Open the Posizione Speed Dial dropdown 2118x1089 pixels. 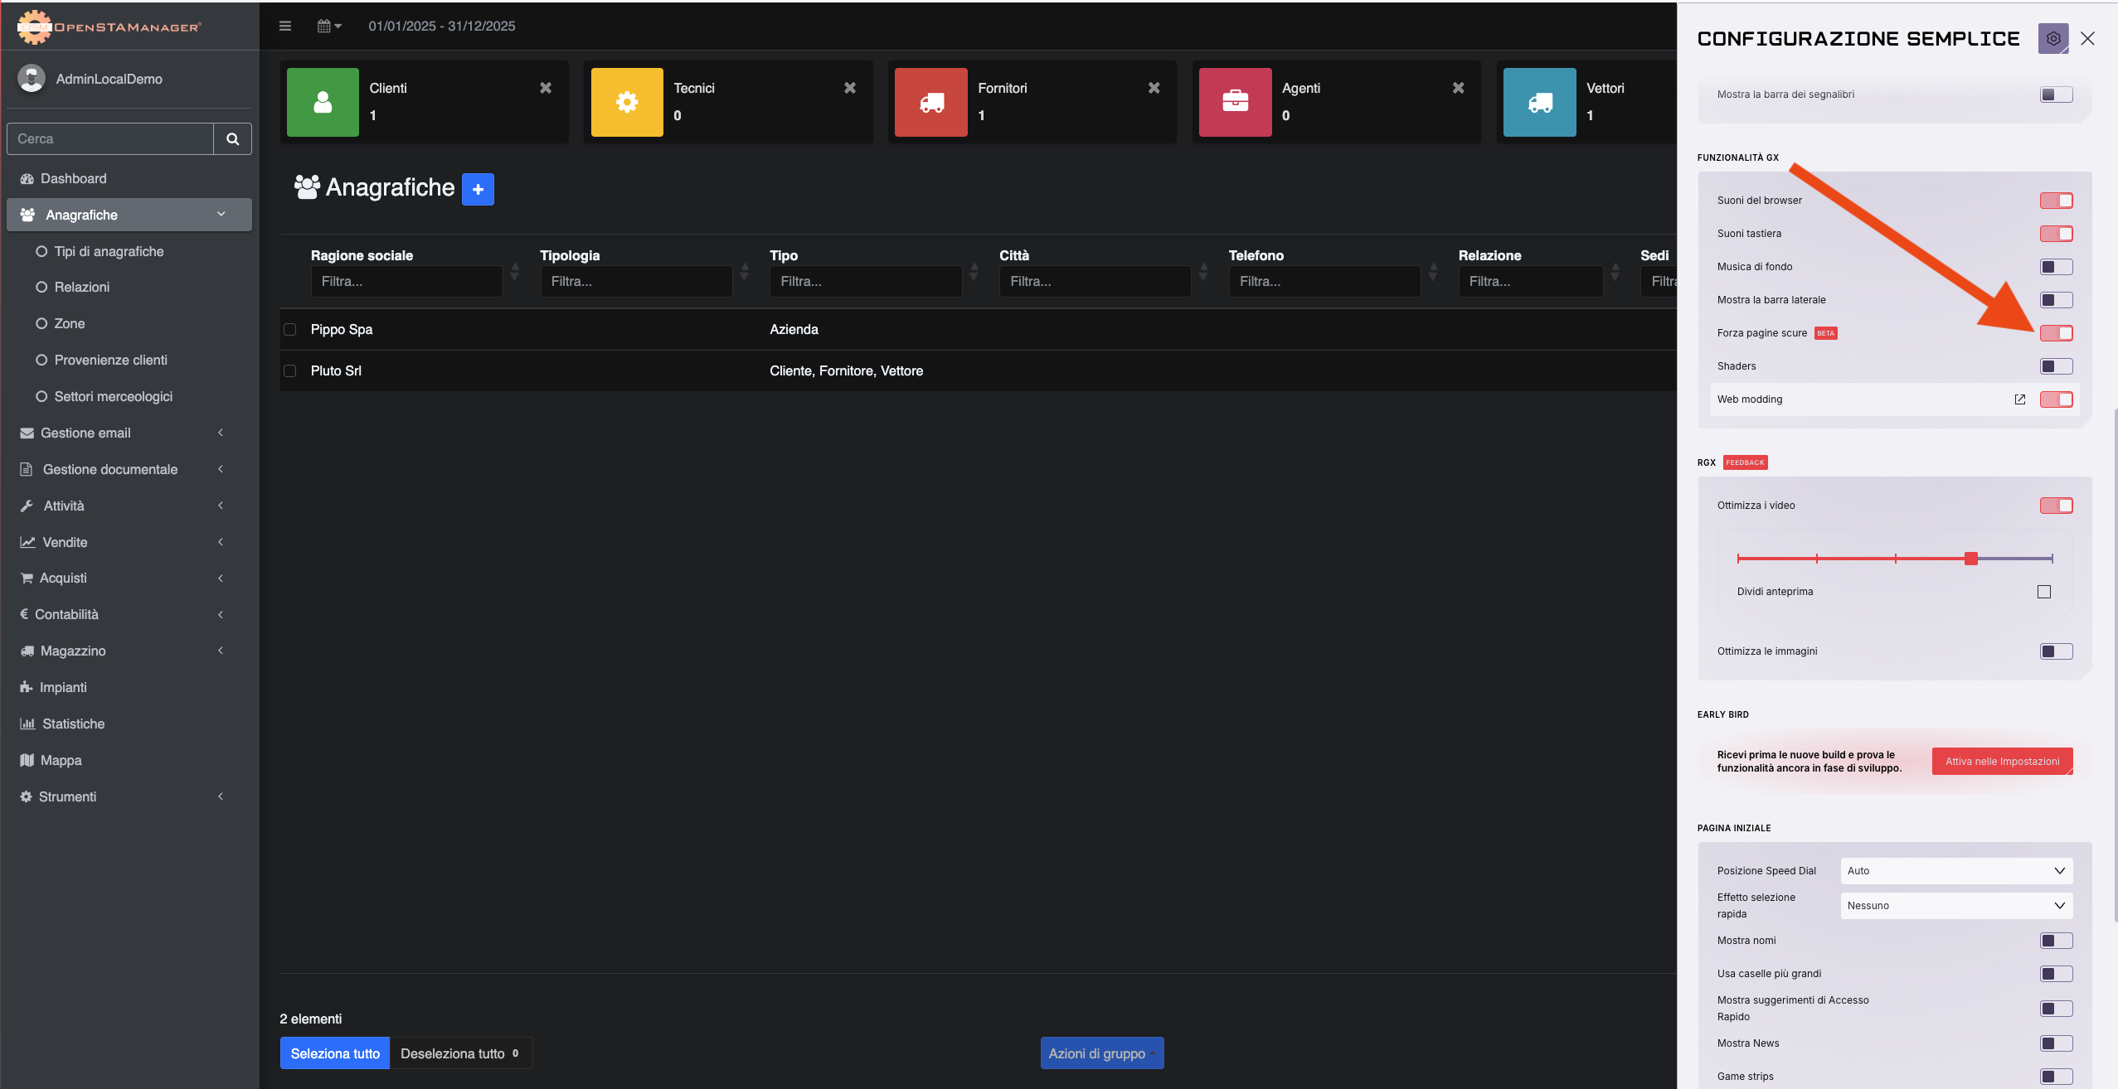point(1956,871)
